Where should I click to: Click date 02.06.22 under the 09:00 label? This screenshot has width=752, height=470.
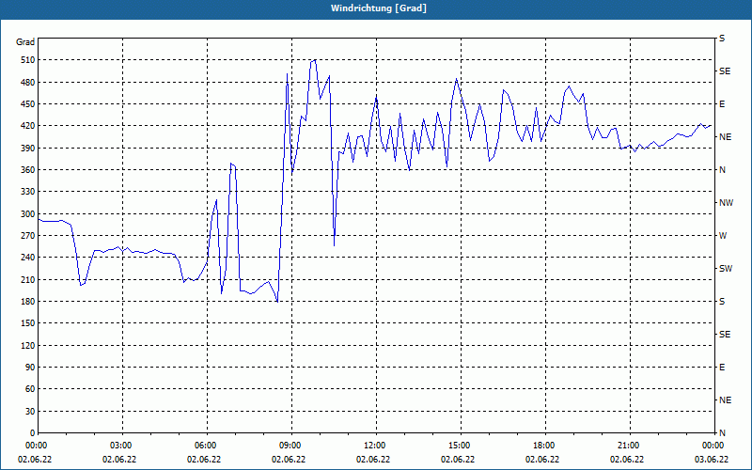point(289,460)
